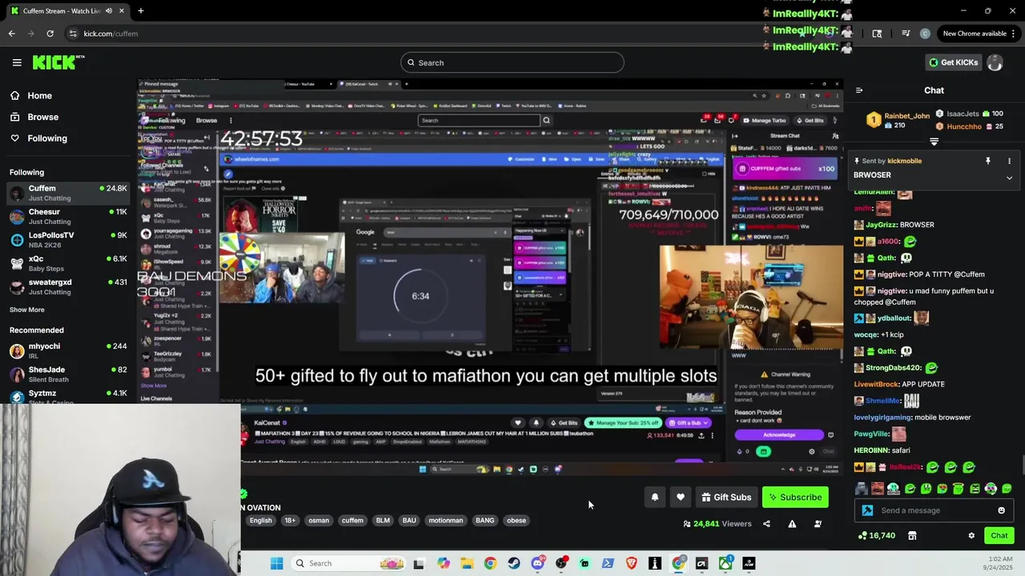1025x576 pixels.
Task: Click the moderator hammer badge icon
Action: (867, 510)
